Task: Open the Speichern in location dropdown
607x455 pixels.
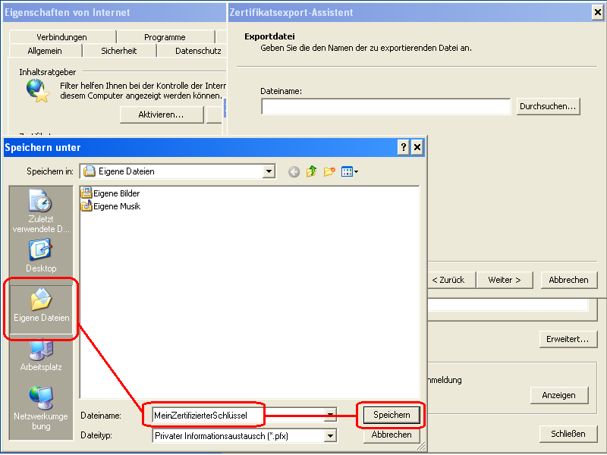Action: click(x=269, y=171)
